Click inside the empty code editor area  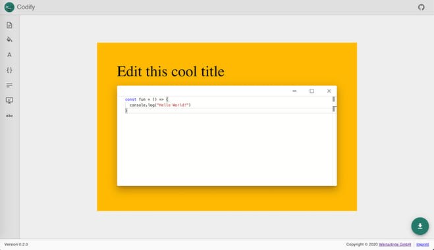pyautogui.click(x=224, y=149)
